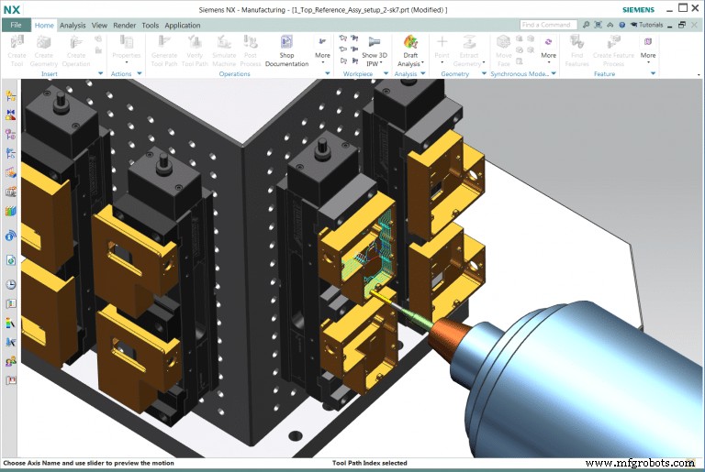Expand the Workpiece group options arrow

pos(386,73)
